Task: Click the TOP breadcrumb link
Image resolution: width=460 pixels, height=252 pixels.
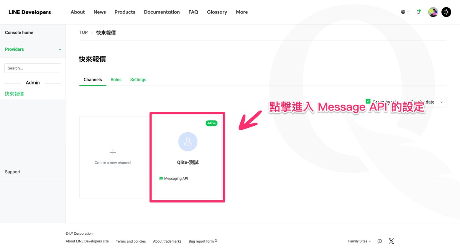Action: click(84, 33)
